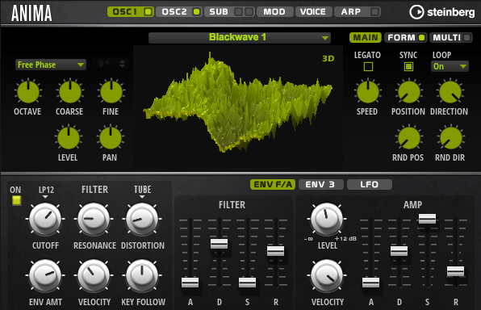Click the amp VELOCITY knob
Image resolution: width=481 pixels, height=310 pixels.
pos(327,275)
